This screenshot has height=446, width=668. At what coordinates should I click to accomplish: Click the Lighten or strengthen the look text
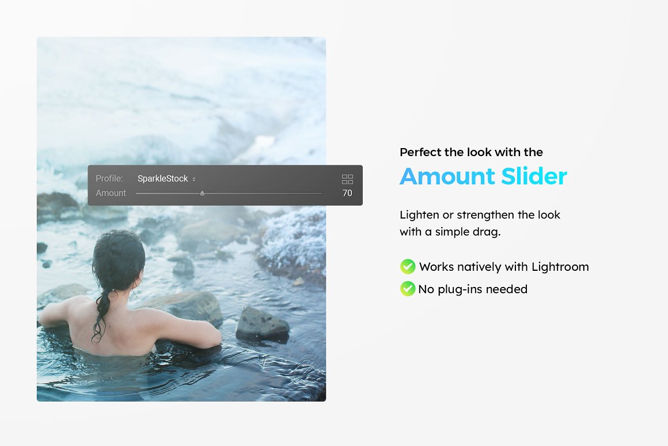tap(480, 215)
